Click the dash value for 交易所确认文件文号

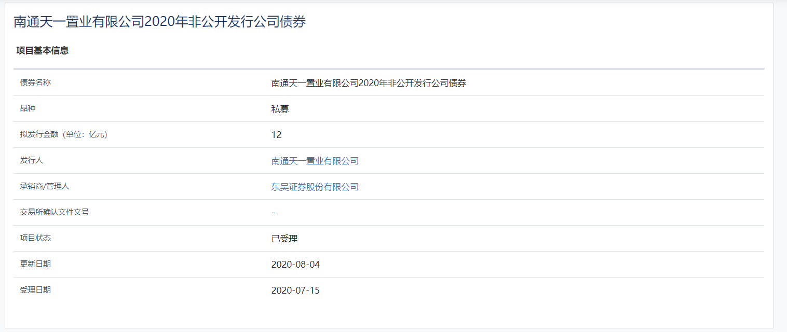273,213
